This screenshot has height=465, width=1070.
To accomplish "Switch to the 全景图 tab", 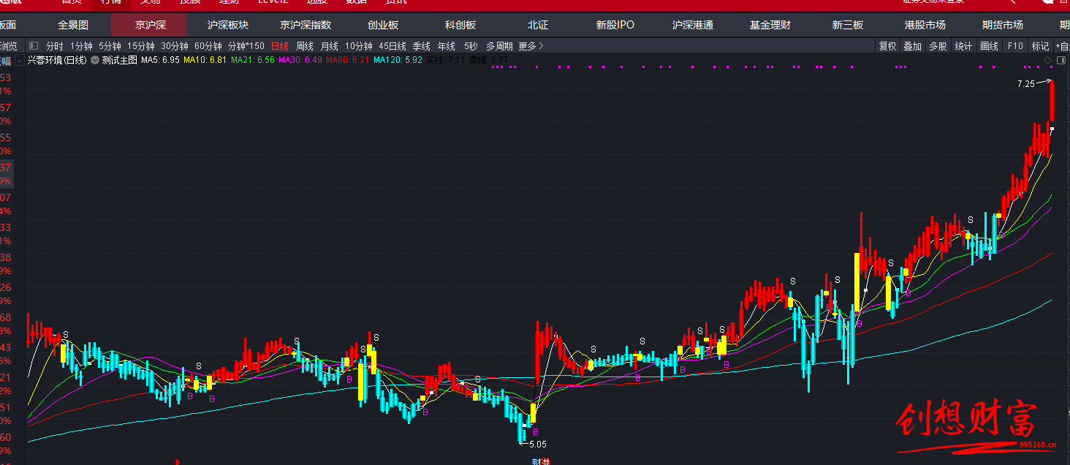I will (x=73, y=25).
